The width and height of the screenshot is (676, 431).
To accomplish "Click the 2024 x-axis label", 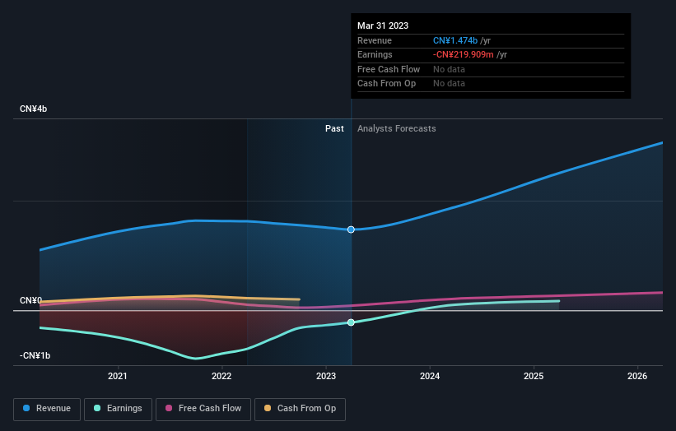I will pos(430,377).
